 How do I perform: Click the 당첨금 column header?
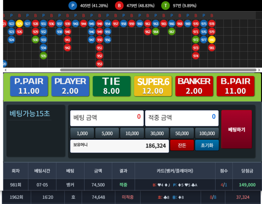click(247, 171)
